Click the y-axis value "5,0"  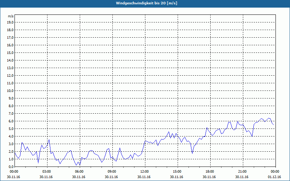point(11,129)
